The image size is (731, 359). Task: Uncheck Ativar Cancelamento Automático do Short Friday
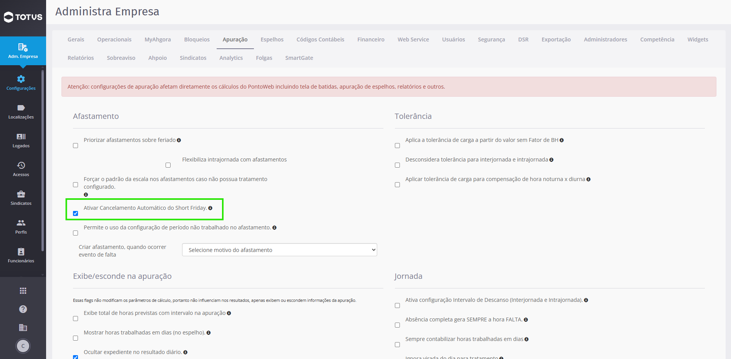tap(76, 214)
